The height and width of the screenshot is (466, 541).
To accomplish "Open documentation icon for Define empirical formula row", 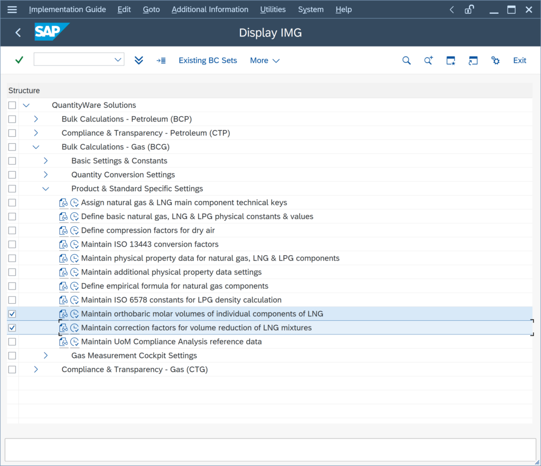I will click(63, 286).
